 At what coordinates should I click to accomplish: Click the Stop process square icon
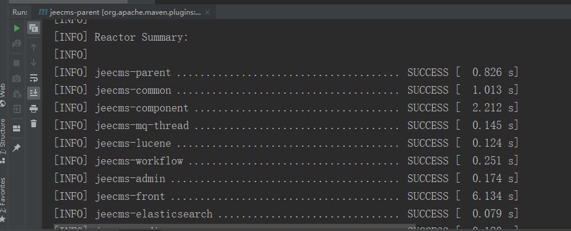17,63
